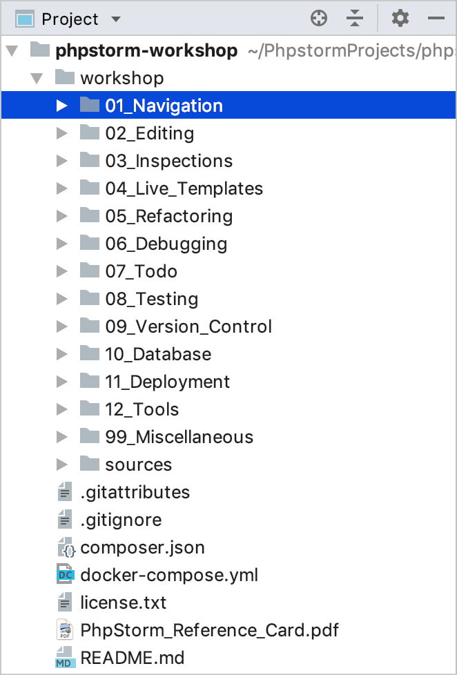Select the license.txt file
Image resolution: width=457 pixels, height=675 pixels.
click(228, 603)
